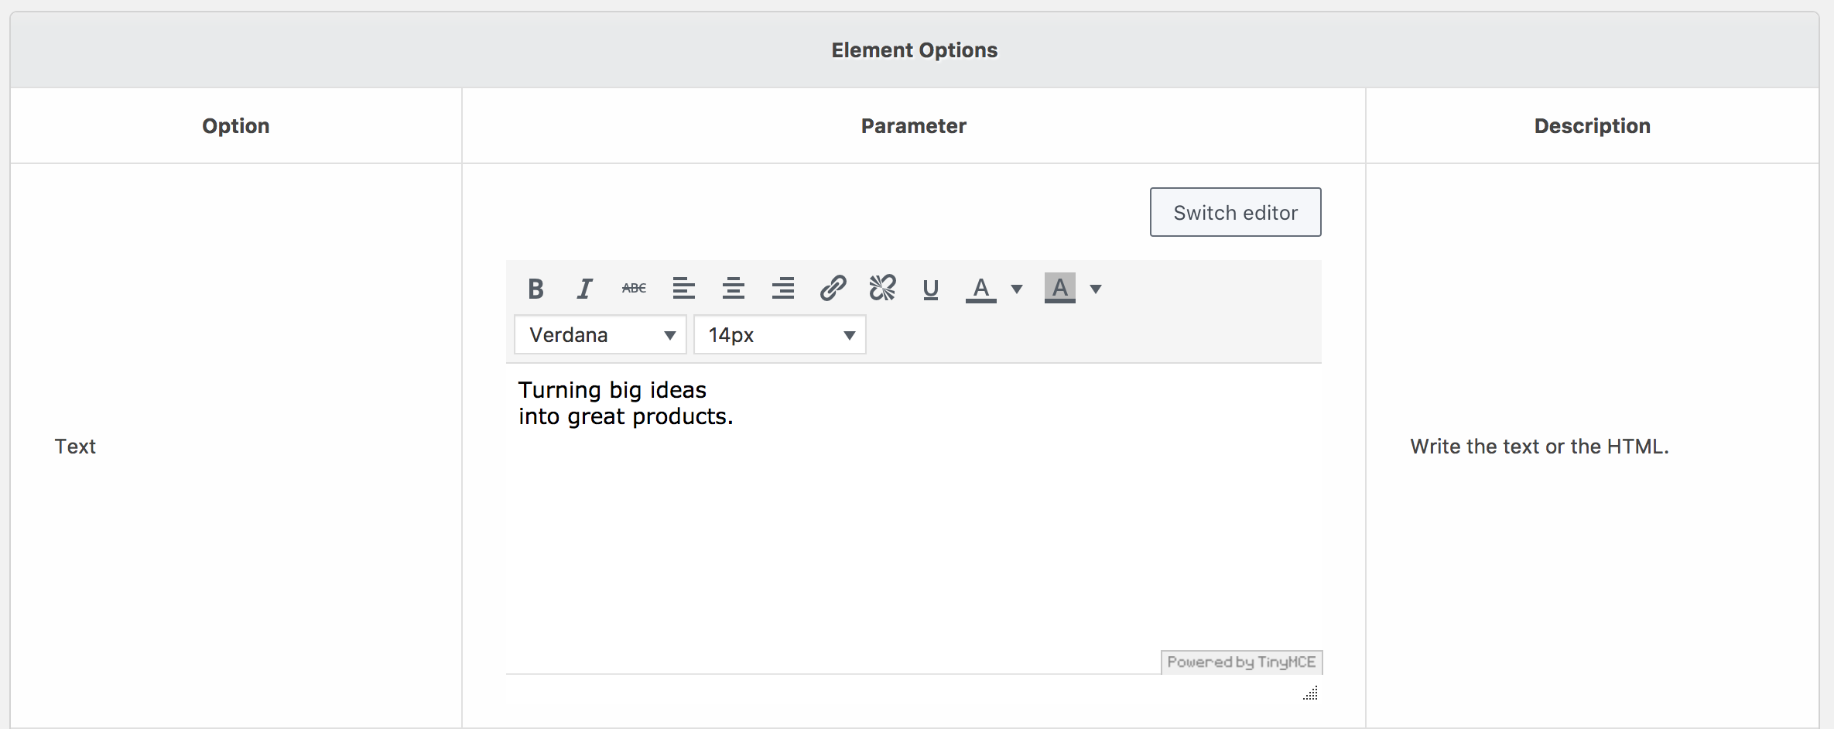Apply strikethrough formatting (ABC icon)
This screenshot has height=729, width=1834.
click(x=634, y=289)
